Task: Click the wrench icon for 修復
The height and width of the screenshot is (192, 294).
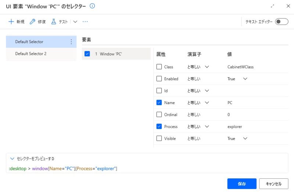Action: click(32, 22)
